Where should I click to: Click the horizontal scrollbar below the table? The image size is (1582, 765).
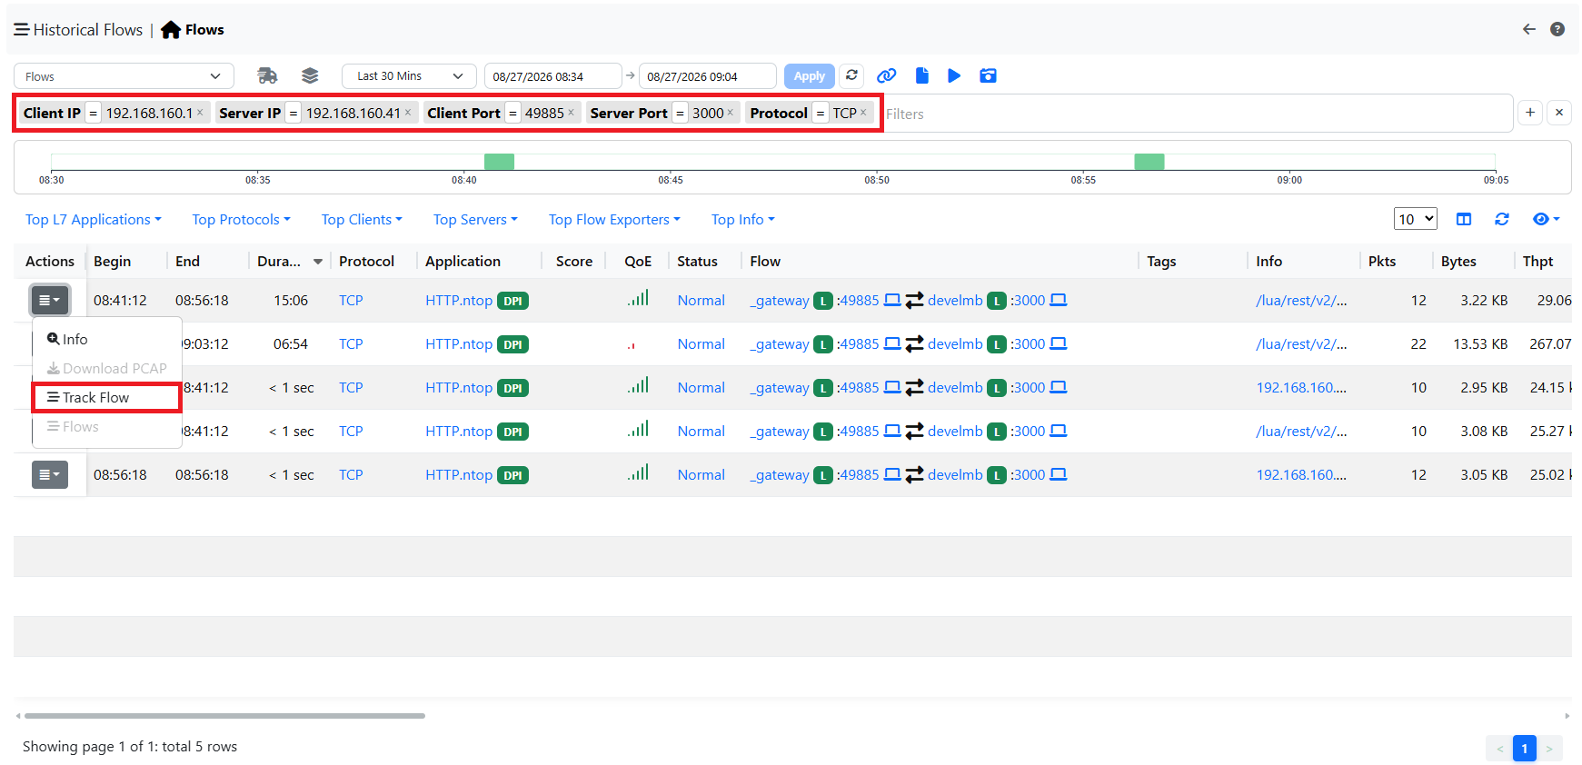(224, 716)
